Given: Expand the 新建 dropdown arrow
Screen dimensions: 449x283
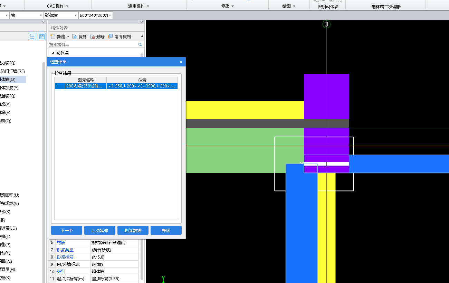Looking at the screenshot, I should tap(68, 36).
